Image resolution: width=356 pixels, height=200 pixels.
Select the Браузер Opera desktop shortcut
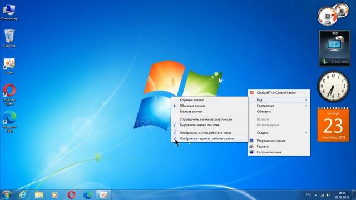pyautogui.click(x=9, y=94)
